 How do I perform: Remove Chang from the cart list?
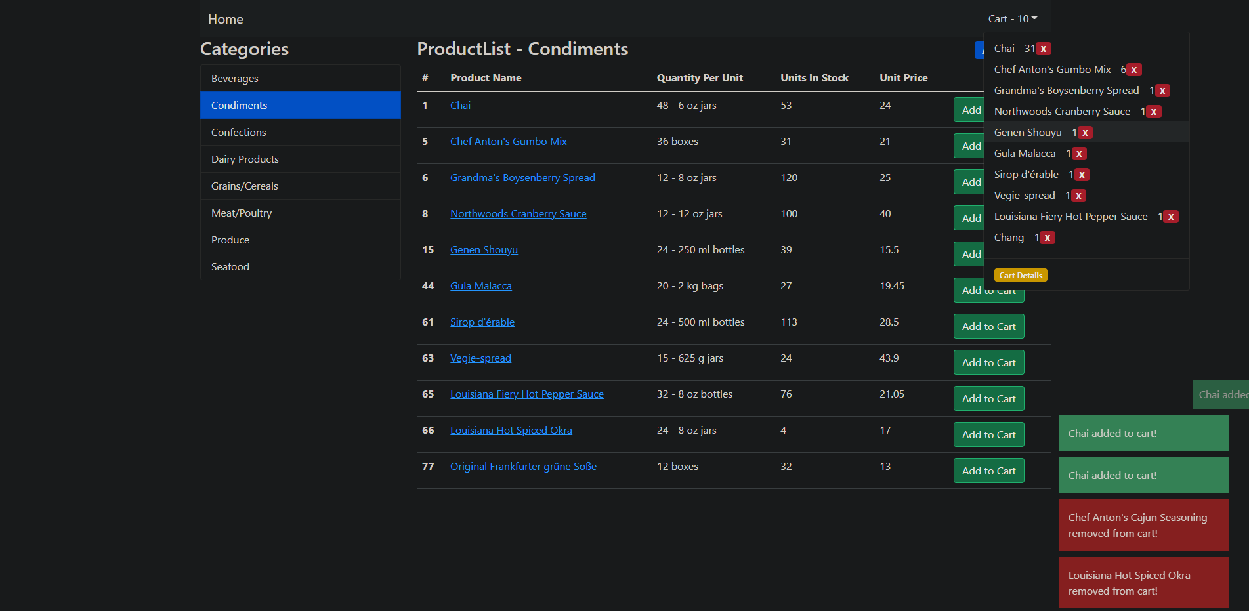point(1048,238)
